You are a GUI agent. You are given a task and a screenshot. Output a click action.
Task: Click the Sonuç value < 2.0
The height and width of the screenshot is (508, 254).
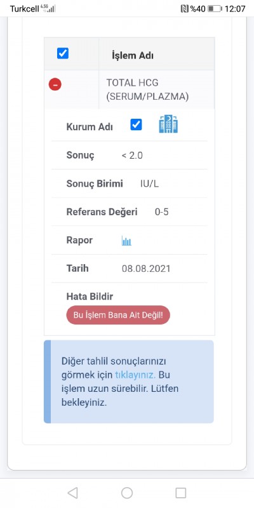point(132,156)
